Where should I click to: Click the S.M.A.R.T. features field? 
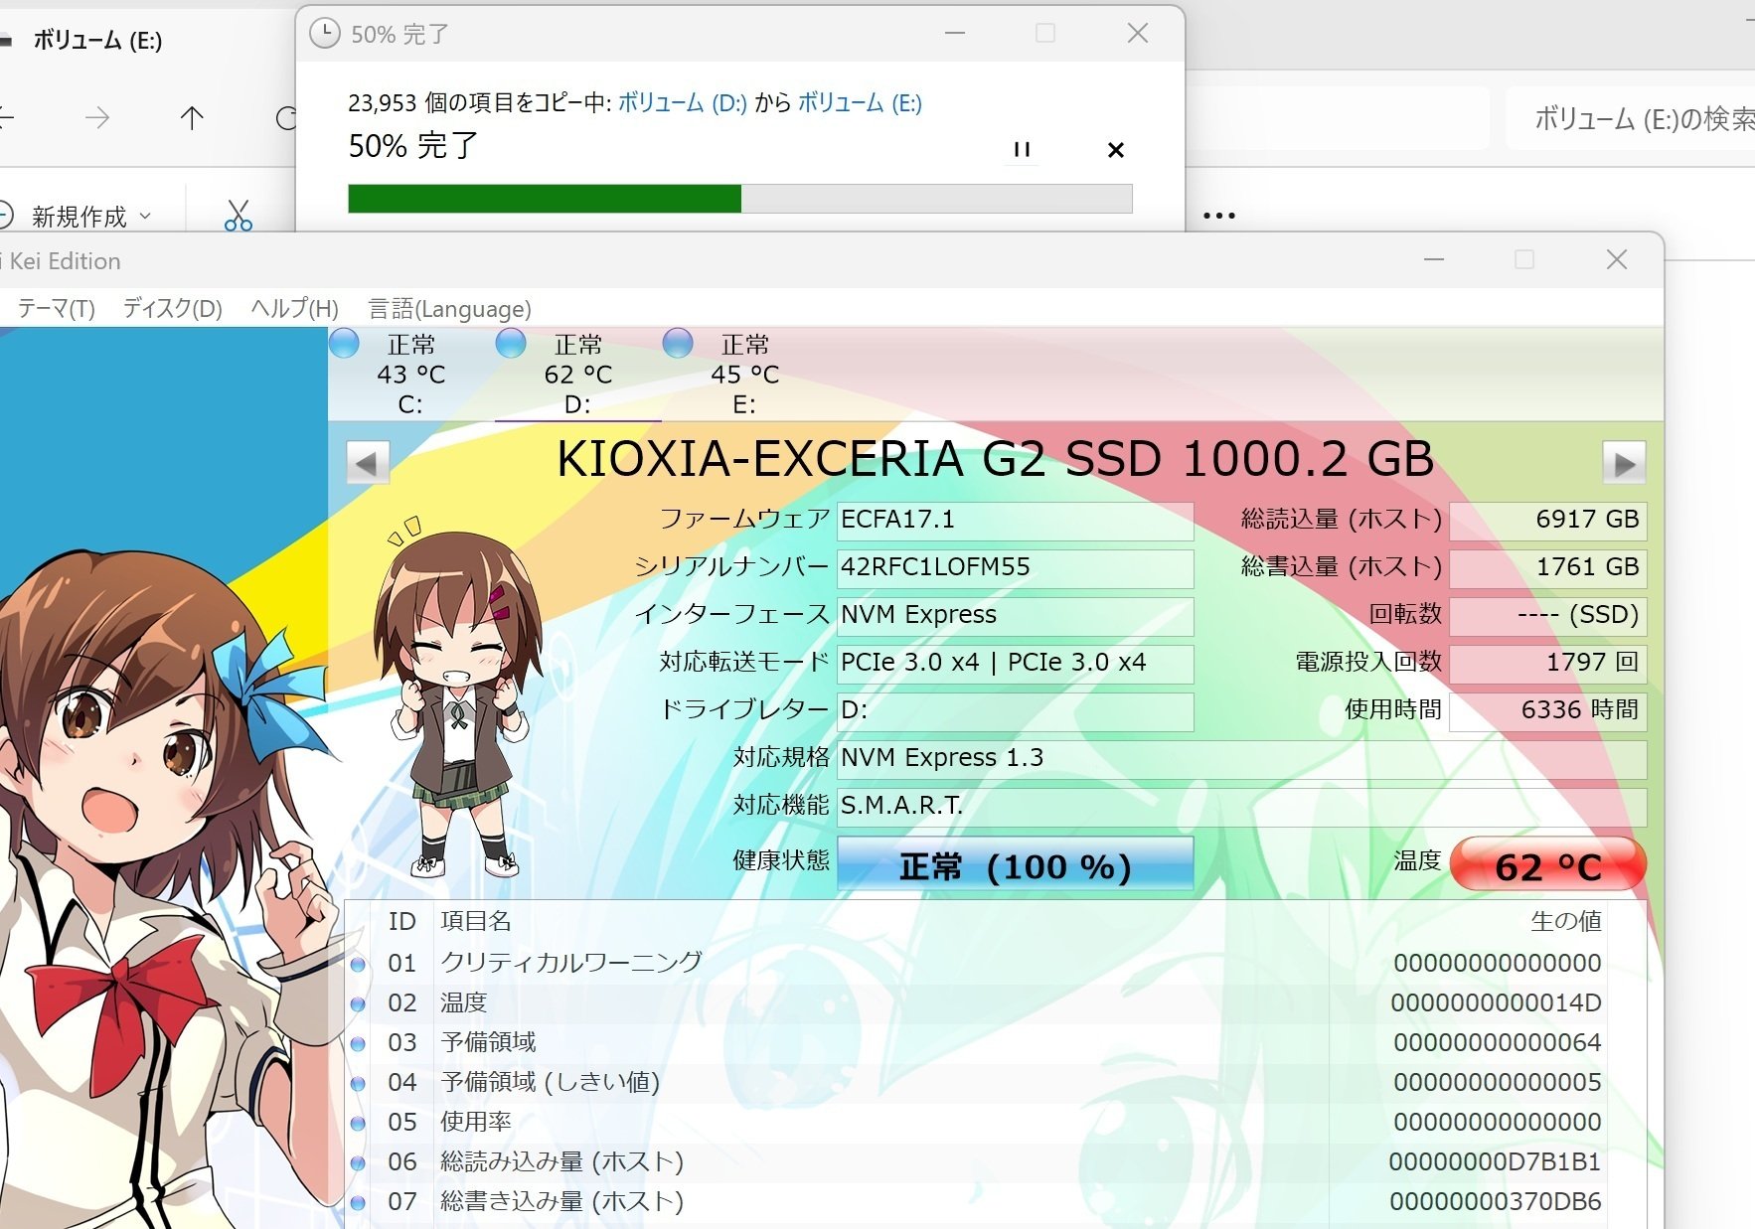(1241, 806)
